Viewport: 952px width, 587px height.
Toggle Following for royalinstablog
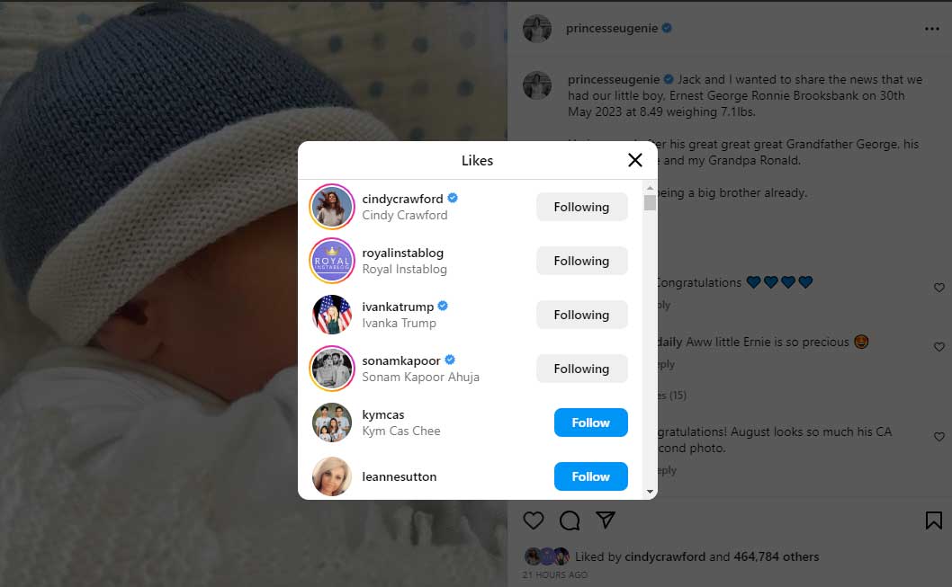pos(581,261)
